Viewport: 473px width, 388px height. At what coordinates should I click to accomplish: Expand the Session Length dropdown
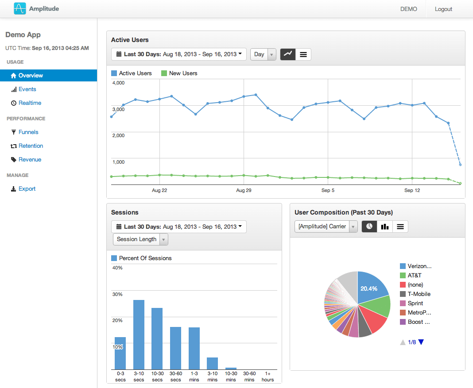(140, 239)
